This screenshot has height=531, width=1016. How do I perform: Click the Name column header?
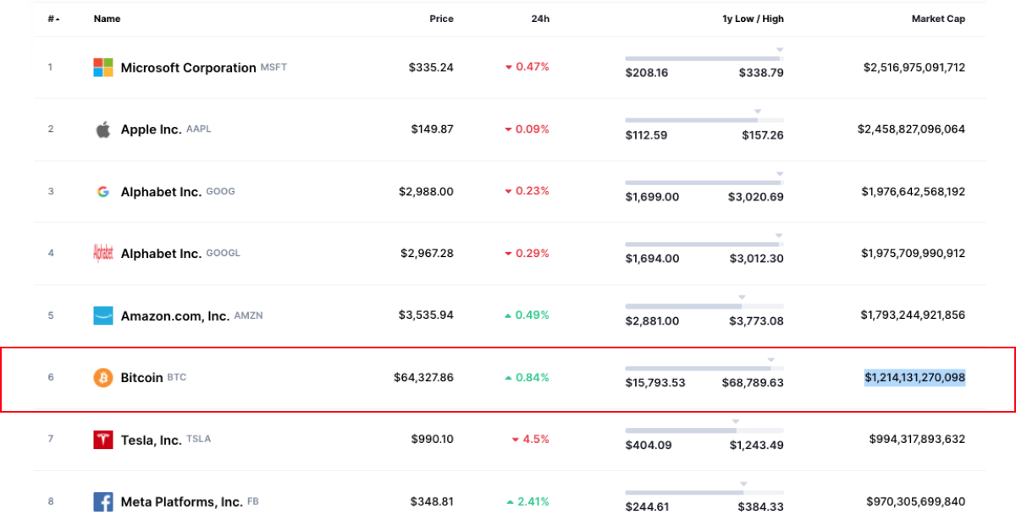[107, 19]
